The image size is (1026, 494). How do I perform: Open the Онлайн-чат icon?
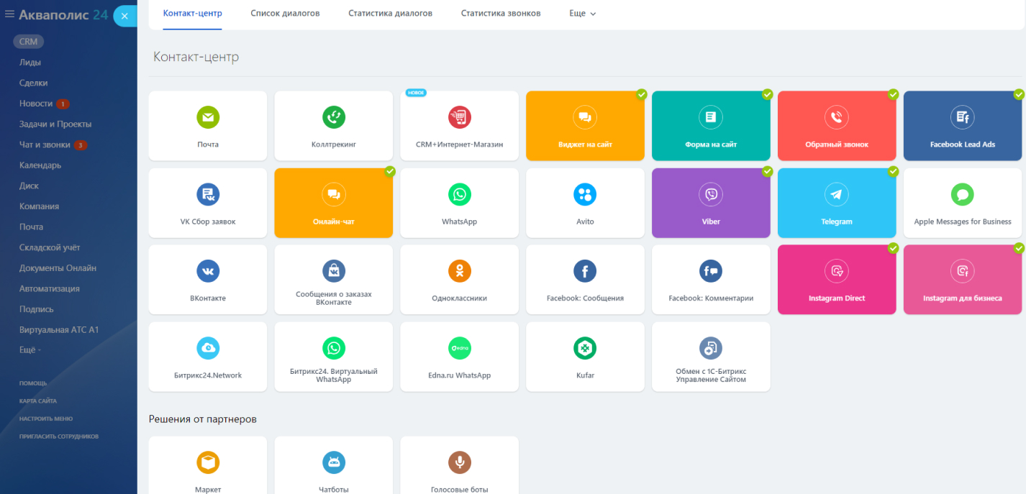tap(334, 194)
